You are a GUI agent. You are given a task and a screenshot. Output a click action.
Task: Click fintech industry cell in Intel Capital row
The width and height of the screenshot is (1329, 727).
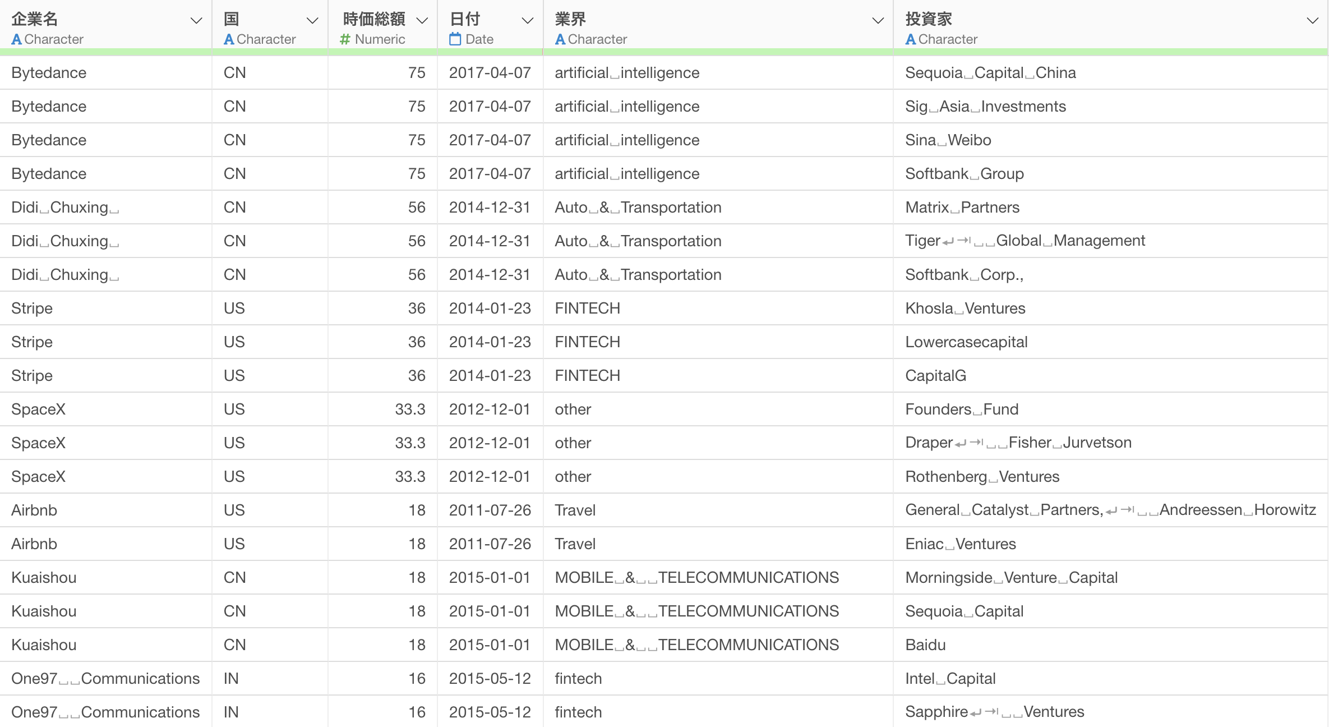click(x=718, y=679)
